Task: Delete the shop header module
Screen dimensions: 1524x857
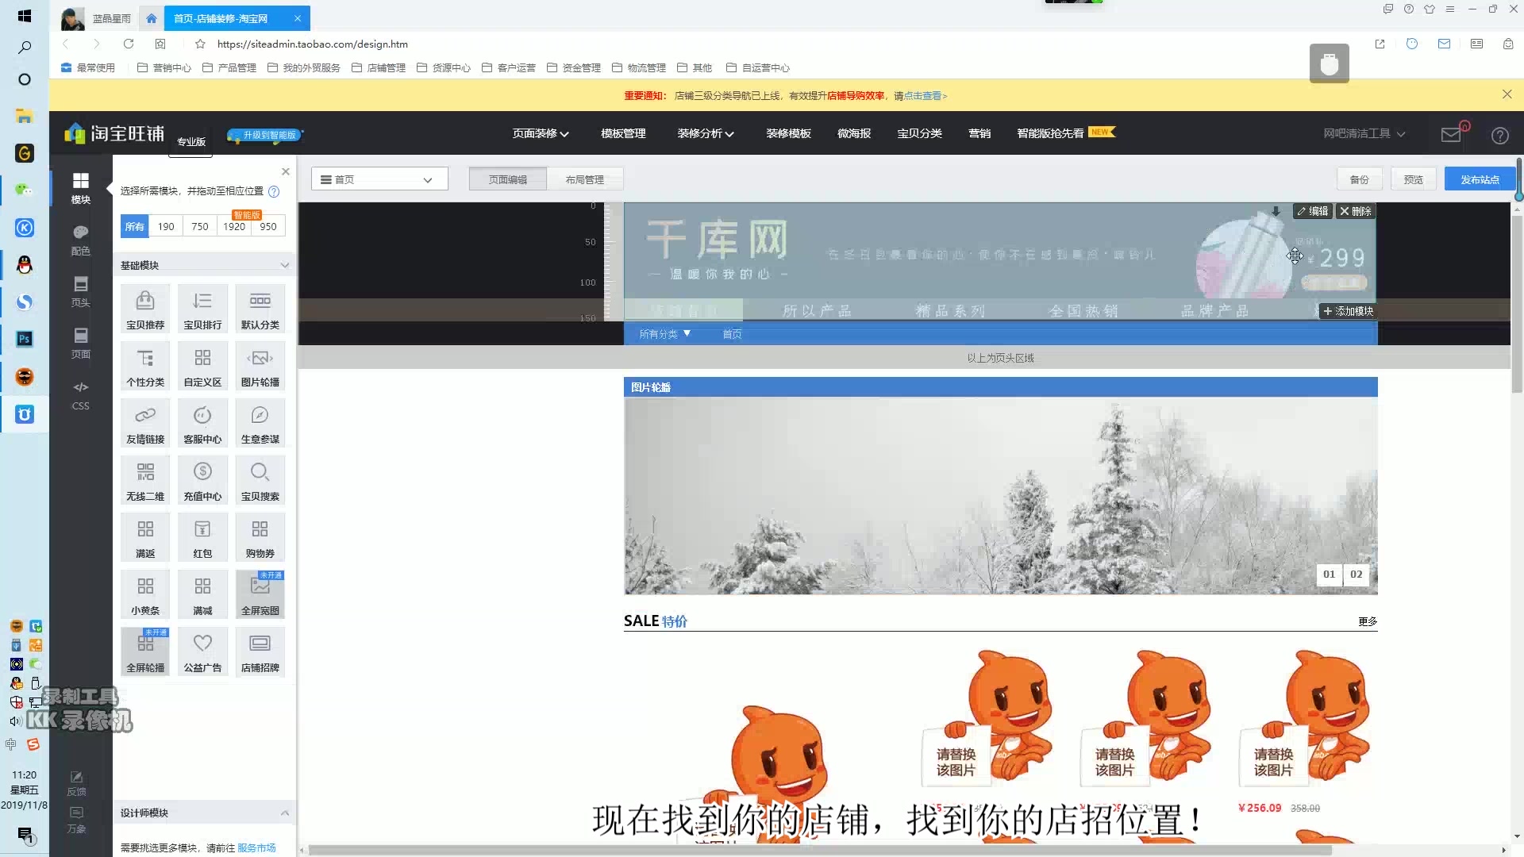Action: click(x=1356, y=211)
